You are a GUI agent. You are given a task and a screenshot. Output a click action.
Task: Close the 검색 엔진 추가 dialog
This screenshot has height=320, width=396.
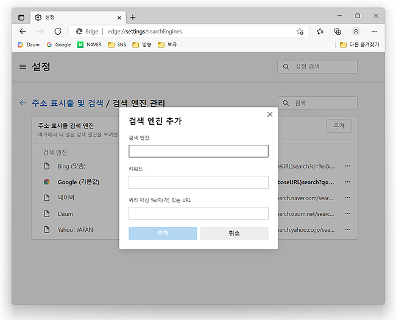[270, 114]
